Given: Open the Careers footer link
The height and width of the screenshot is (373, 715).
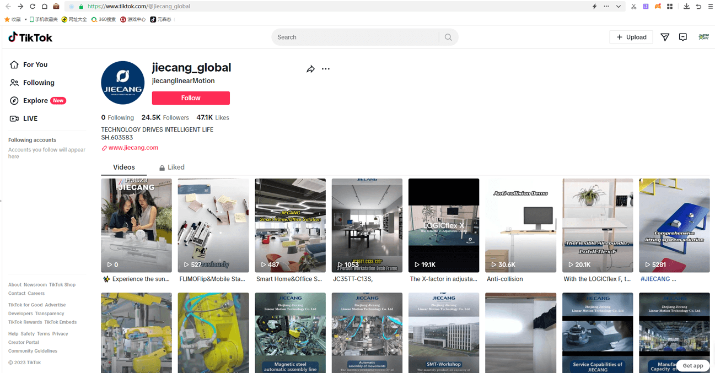Looking at the screenshot, I should 36,294.
